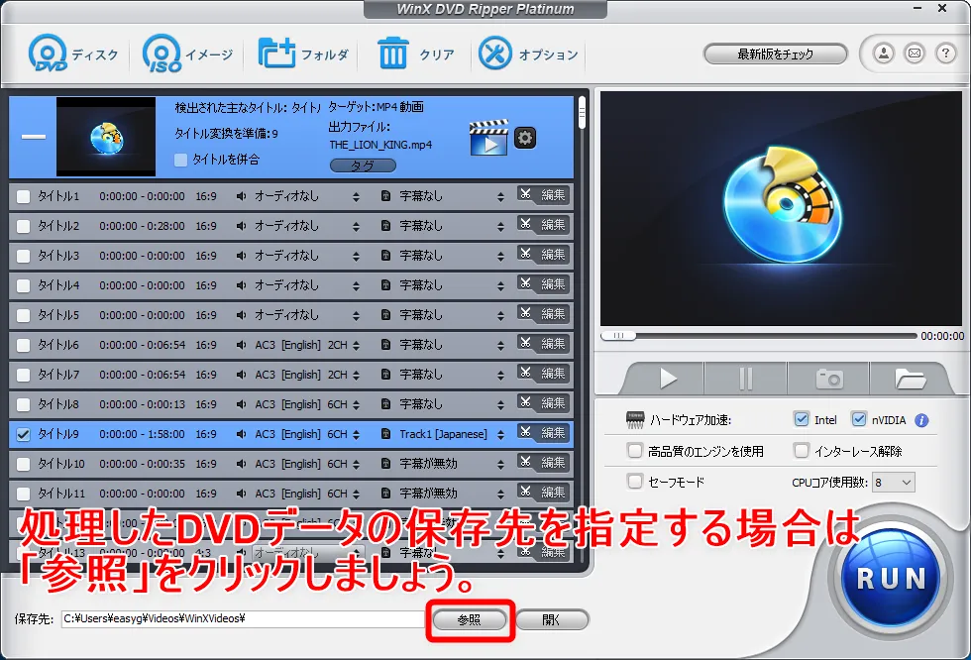Open the CPUコア使用数 dropdown
971x660 pixels.
893,483
